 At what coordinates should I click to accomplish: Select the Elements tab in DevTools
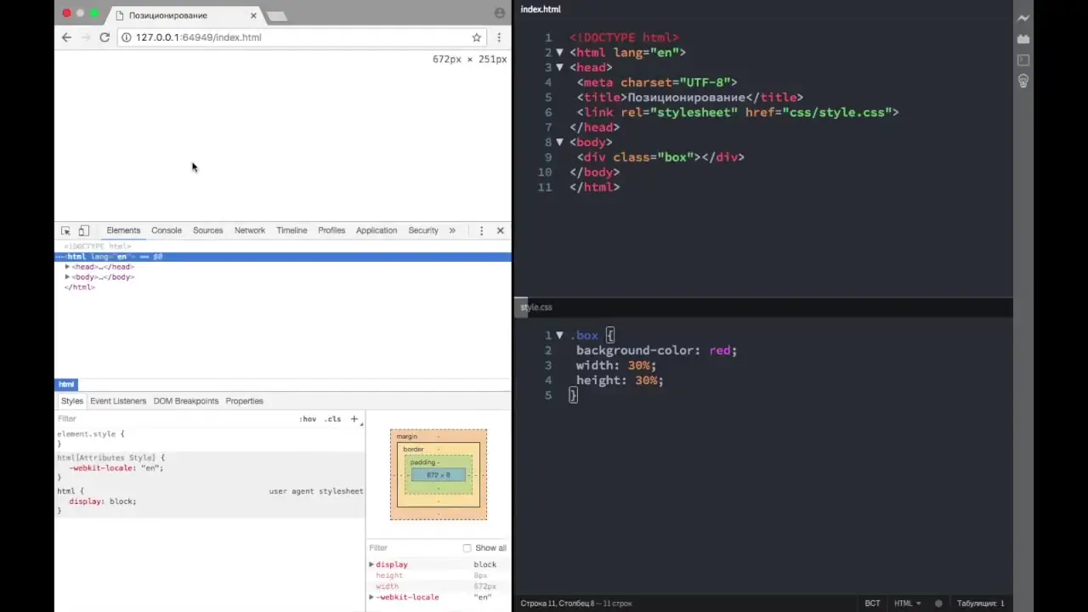[123, 230]
